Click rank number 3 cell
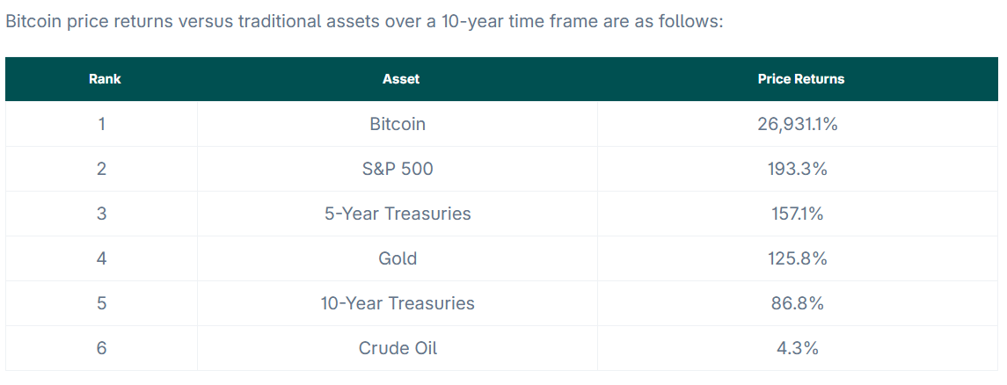The image size is (1007, 385). coord(101,214)
